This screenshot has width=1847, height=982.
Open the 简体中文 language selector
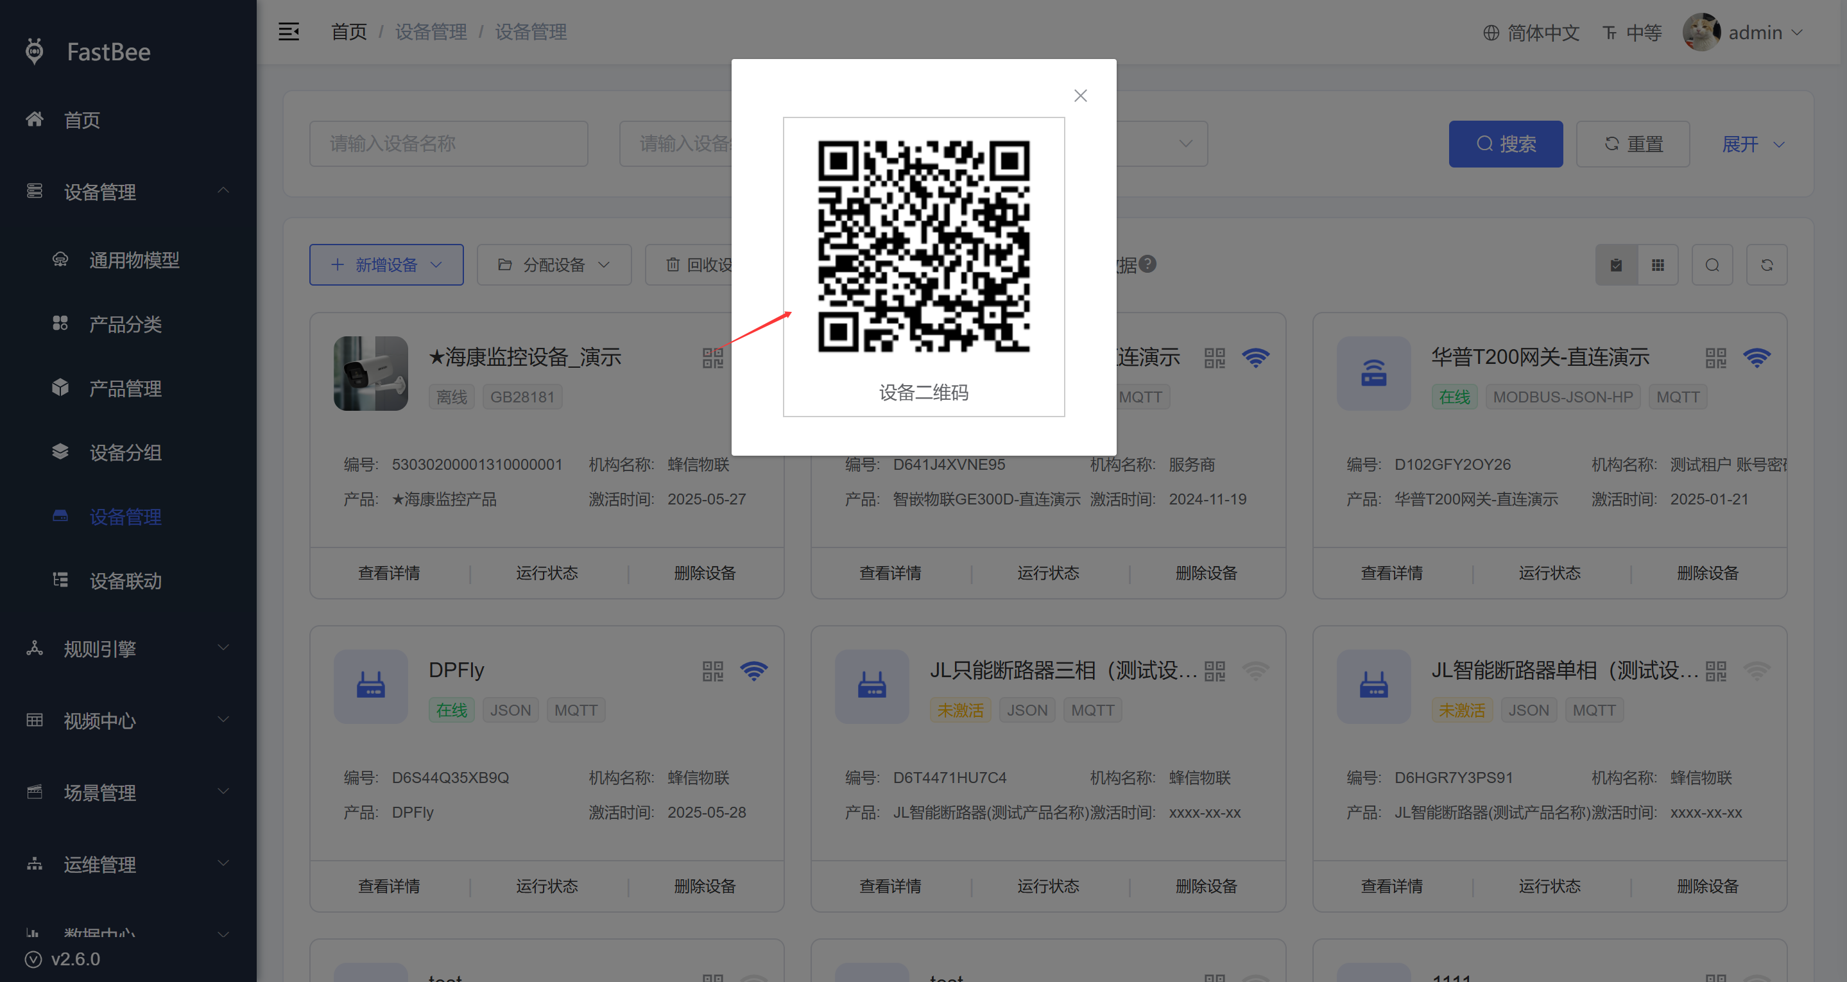click(1531, 33)
